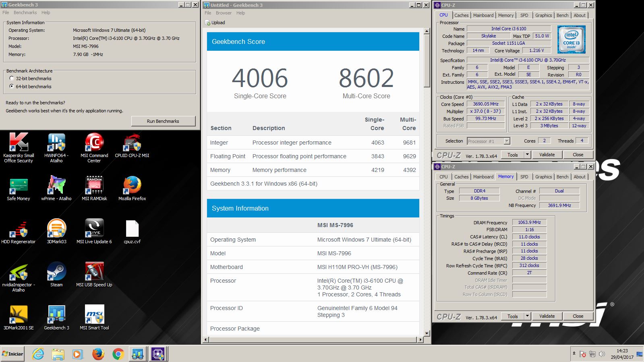Open MSI Command Center desktop icon
Viewport: 644px width, 362px height.
point(94,147)
